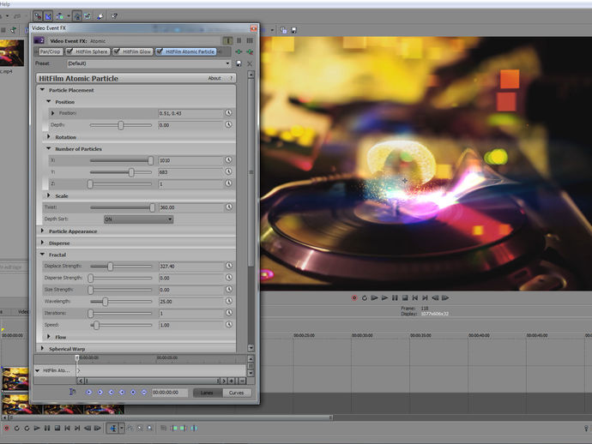
Task: Click the About button in HitFilm header
Action: tap(214, 78)
